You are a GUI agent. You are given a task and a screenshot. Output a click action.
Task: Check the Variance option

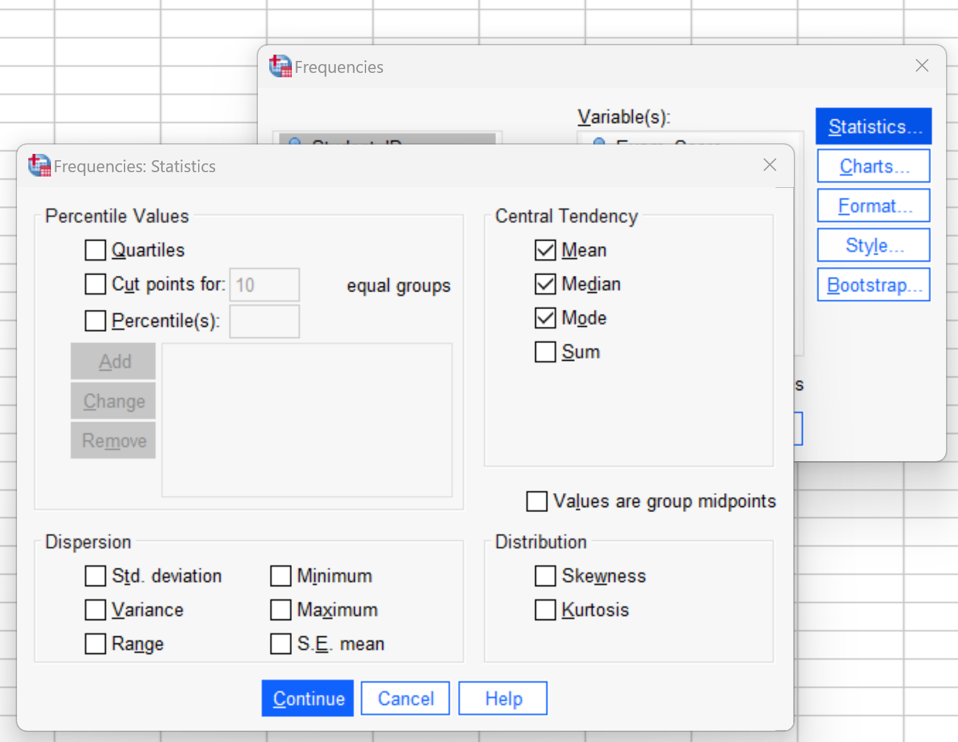(x=95, y=609)
